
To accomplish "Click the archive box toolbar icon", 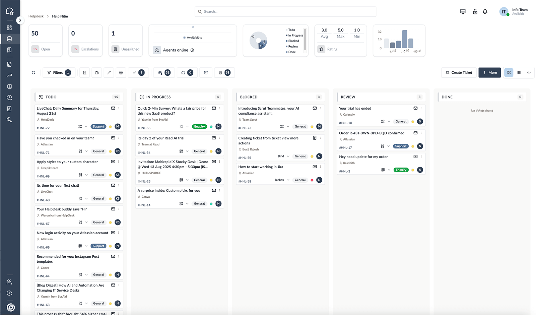I will tap(206, 73).
